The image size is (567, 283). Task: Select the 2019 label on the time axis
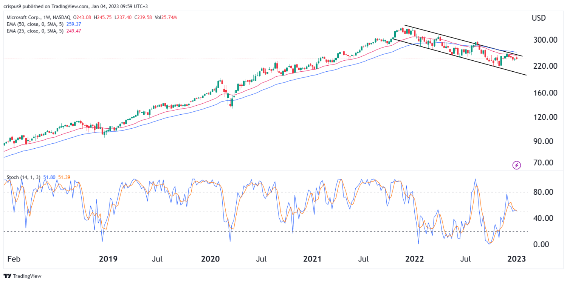[108, 259]
